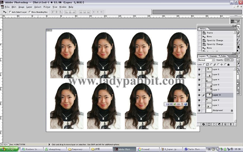Click the Distribute left edges icon
243x152 pixels.
pos(94,12)
